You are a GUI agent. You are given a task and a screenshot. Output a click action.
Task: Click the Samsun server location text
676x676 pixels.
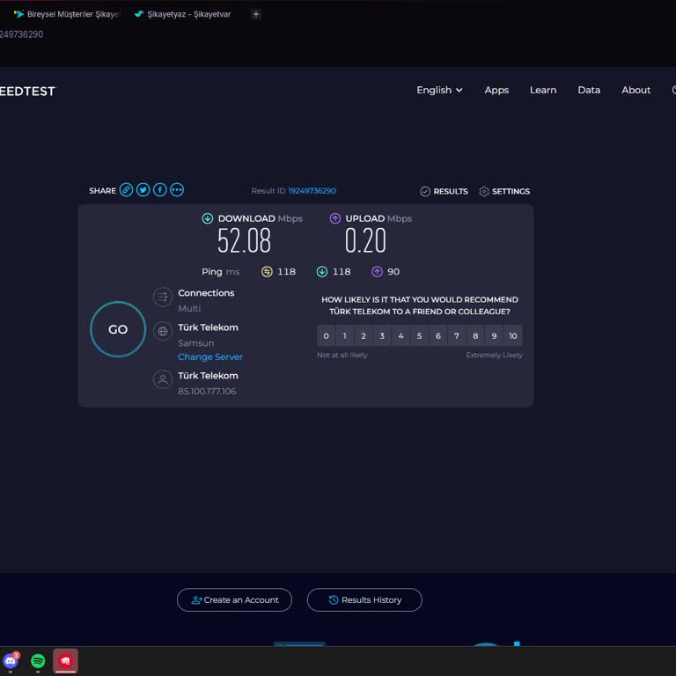(x=195, y=343)
